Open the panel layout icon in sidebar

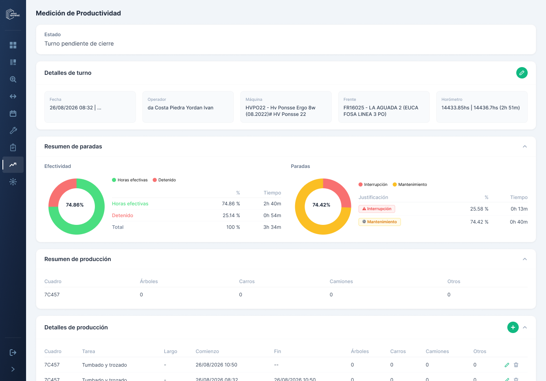coord(13,62)
